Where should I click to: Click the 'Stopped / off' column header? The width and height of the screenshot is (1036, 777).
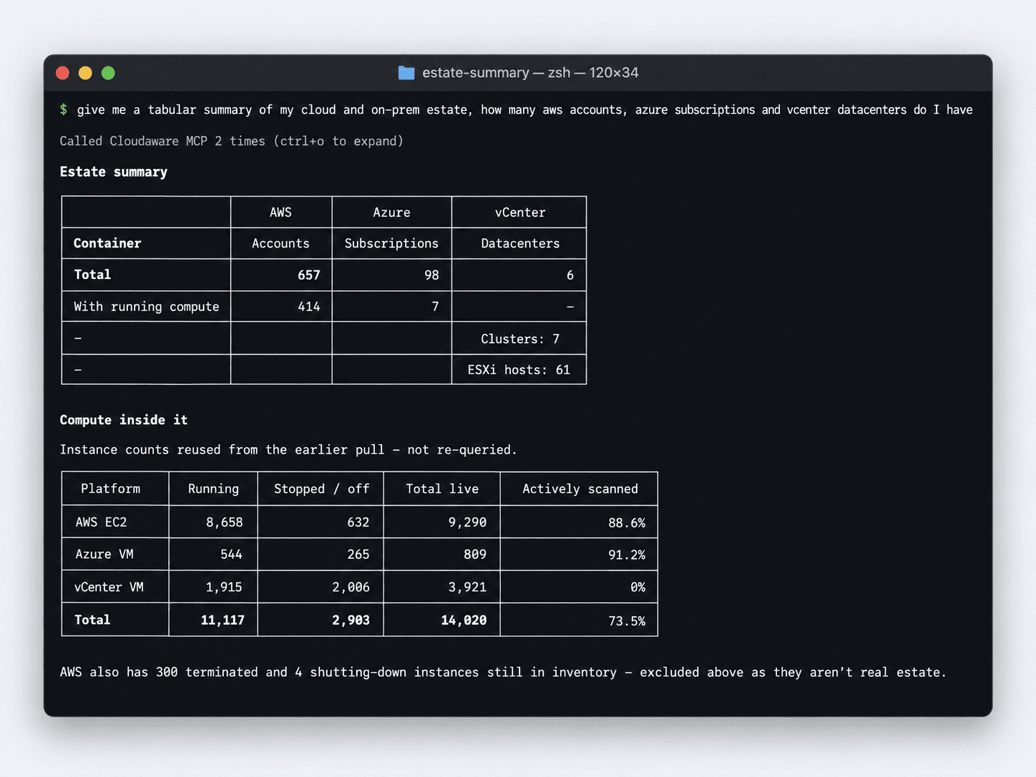pos(321,489)
